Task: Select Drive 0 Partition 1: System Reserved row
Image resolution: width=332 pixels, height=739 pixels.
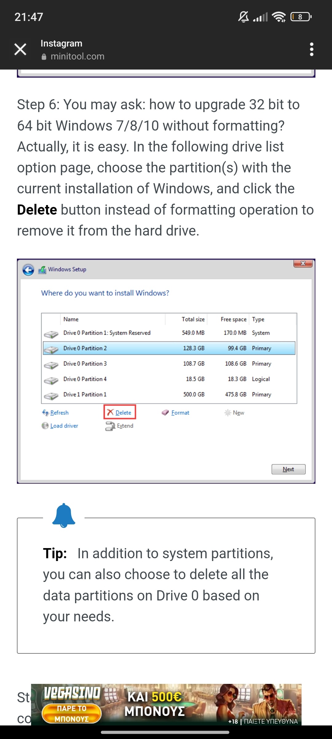Action: 169,333
